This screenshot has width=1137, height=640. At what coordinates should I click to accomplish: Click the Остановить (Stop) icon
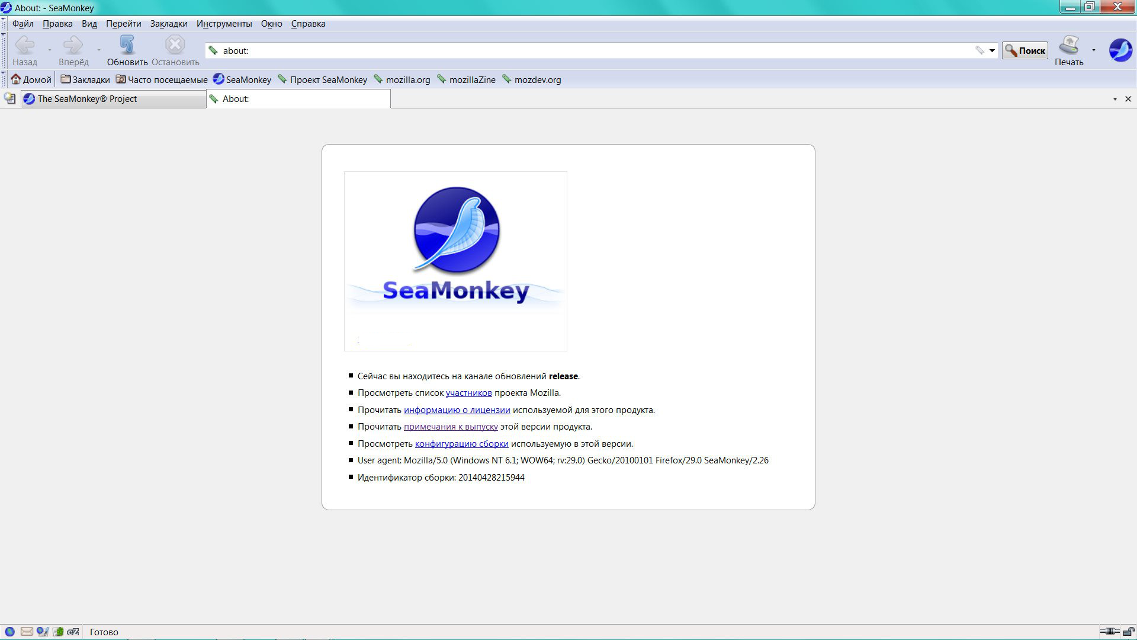(x=175, y=45)
